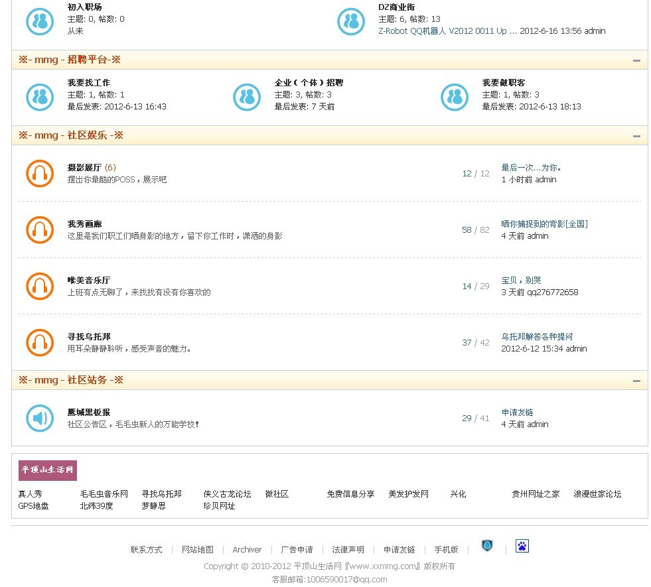This screenshot has height=587, width=651.
Task: Collapse the 社区娱乐 section
Action: point(636,136)
